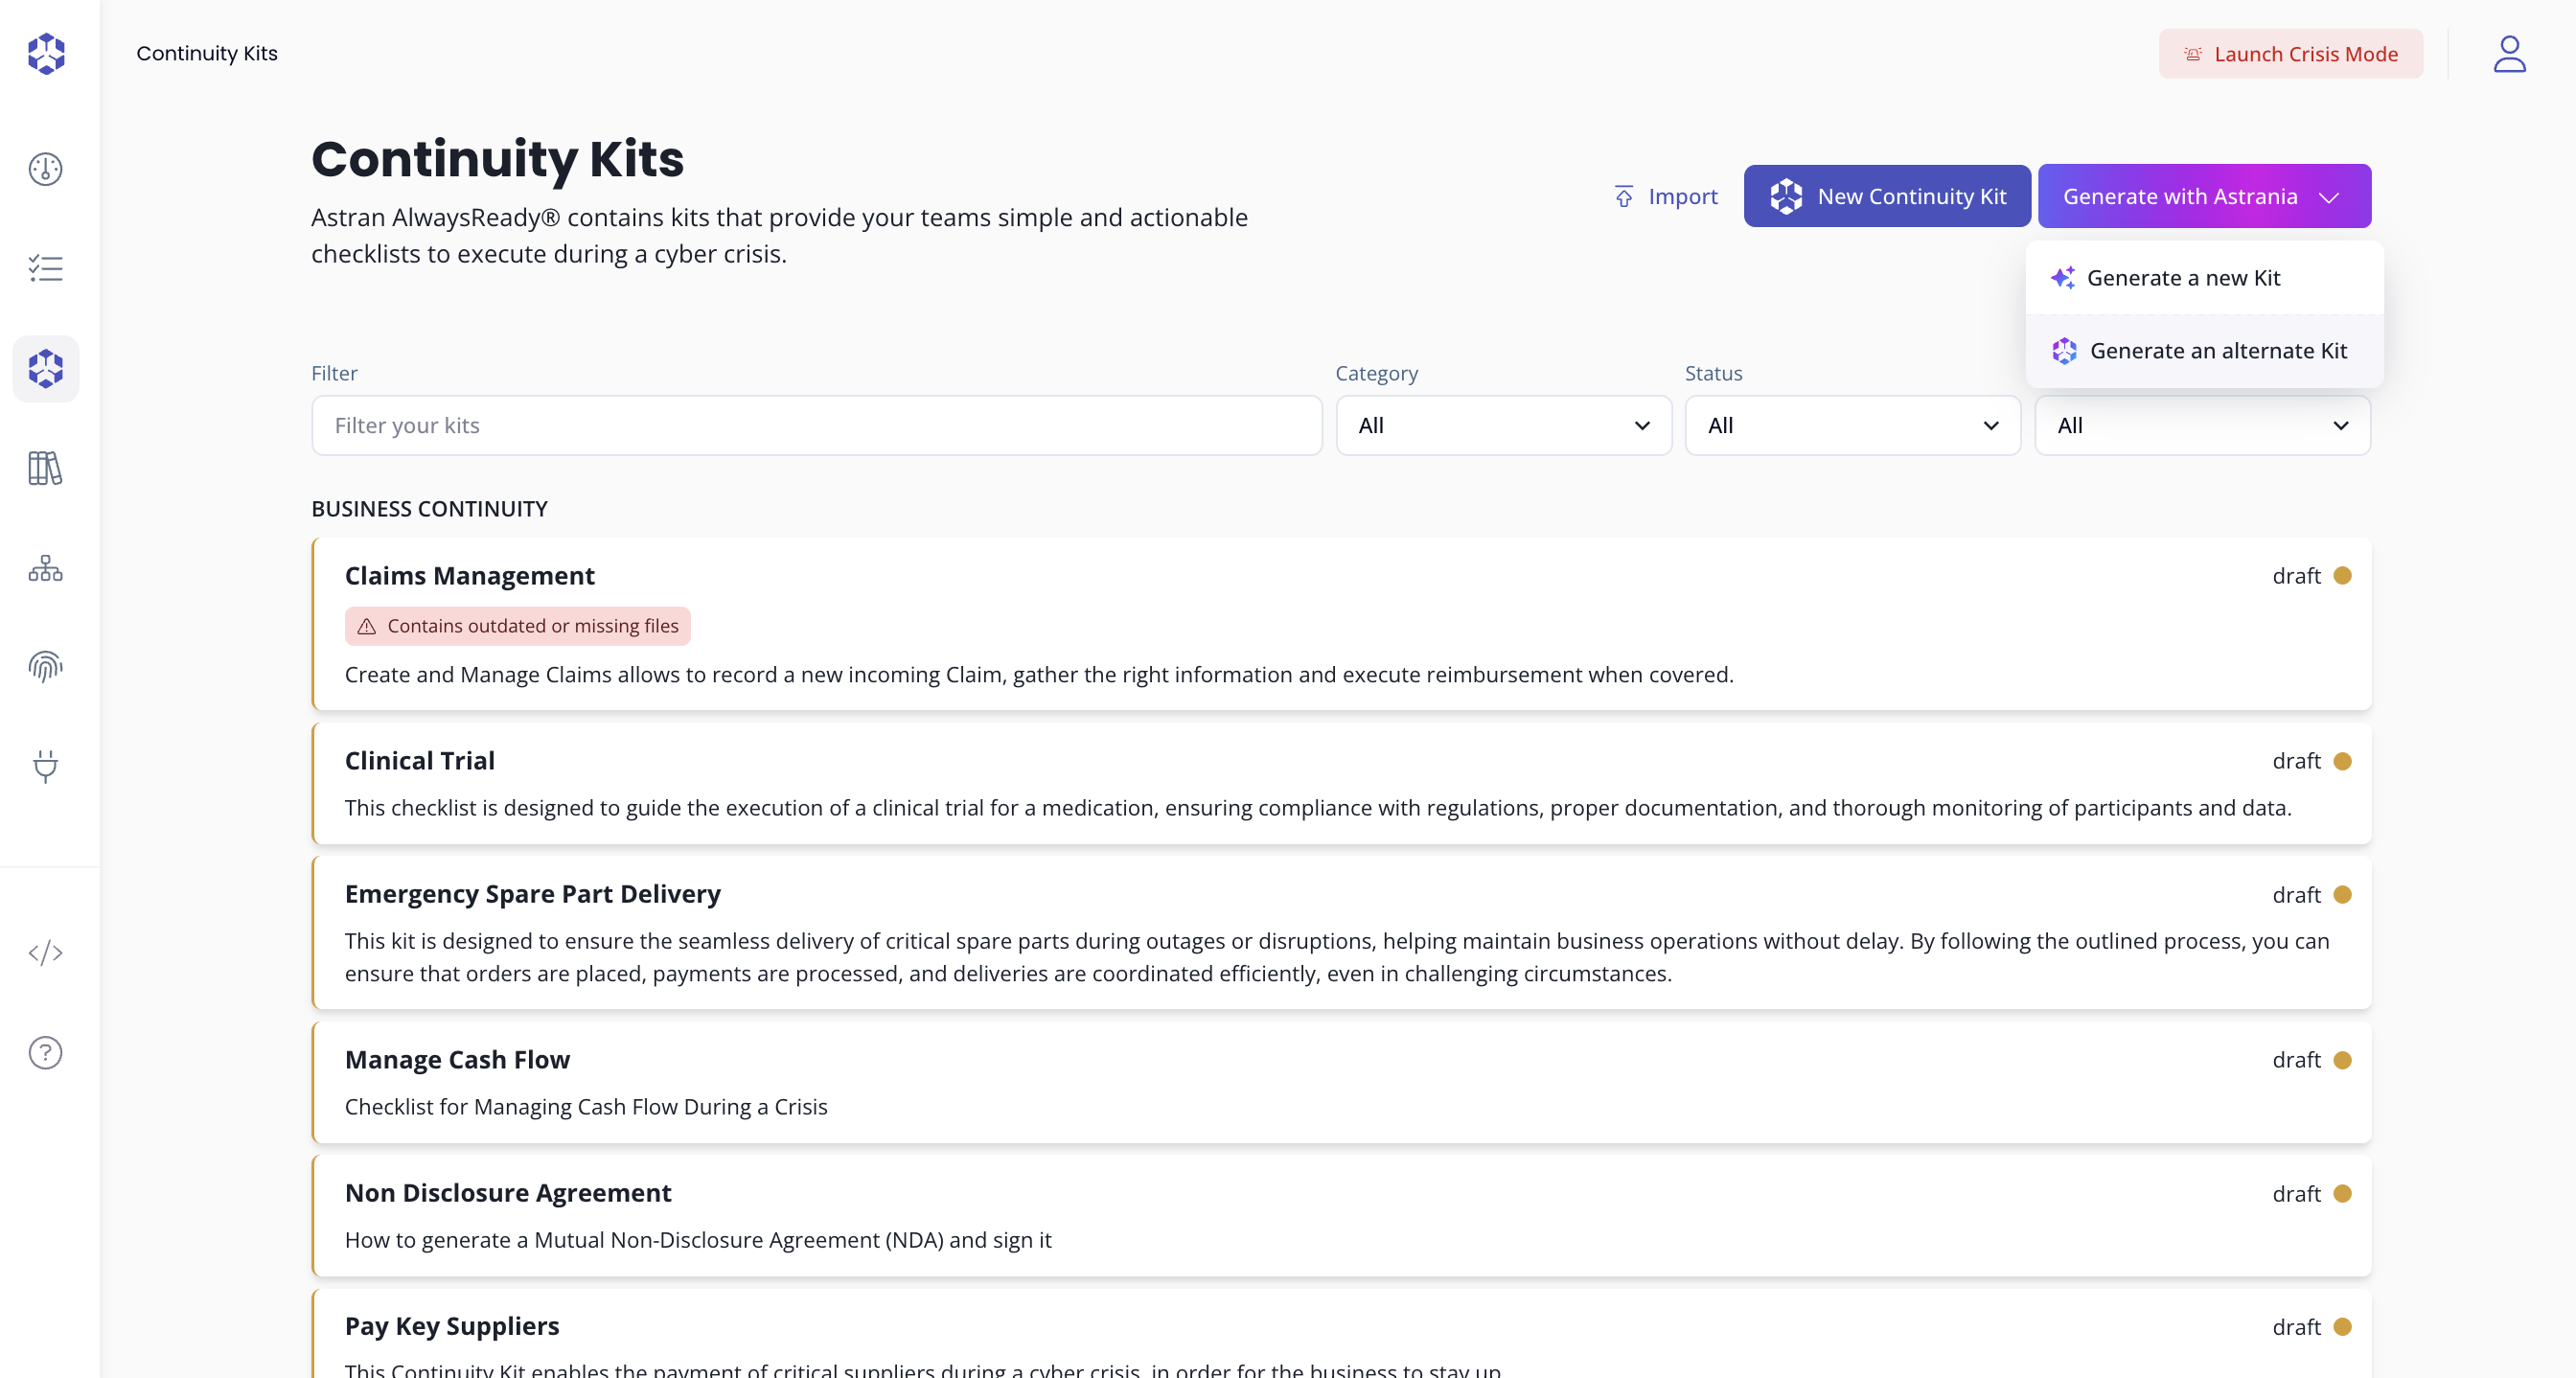Viewport: 2576px width, 1378px height.
Task: Click the Import link
Action: coord(1667,196)
